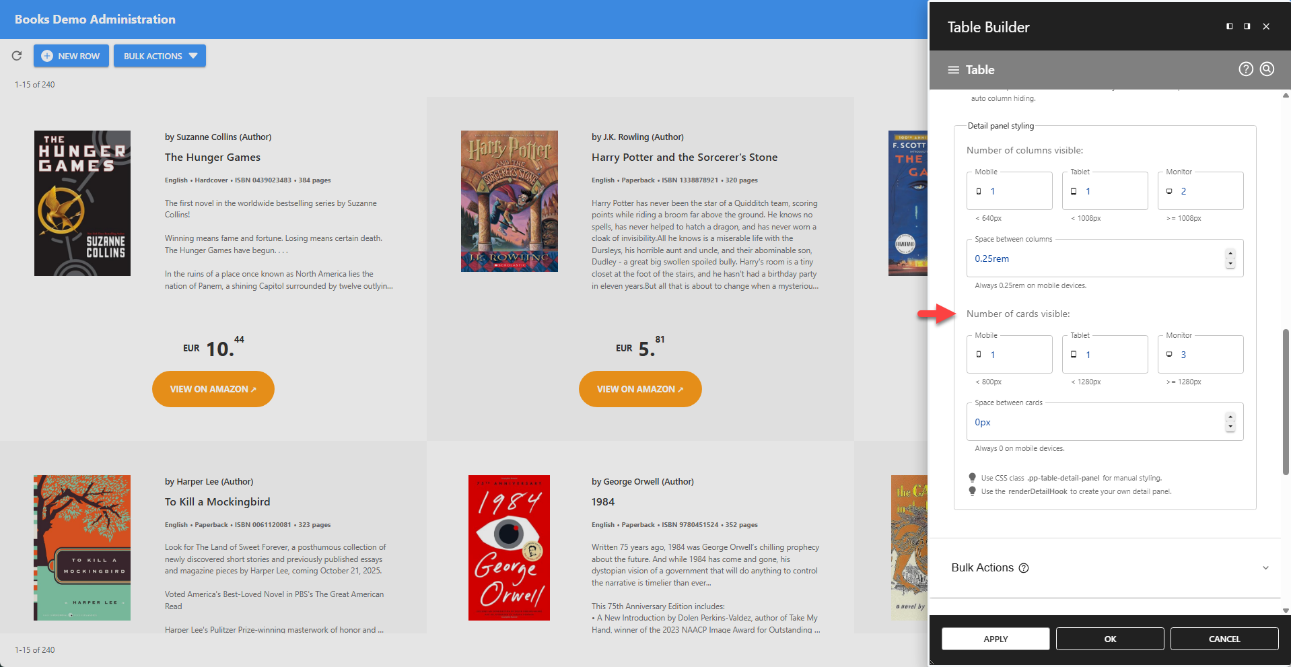
Task: Click The Hunger Games title text
Action: pyautogui.click(x=213, y=157)
